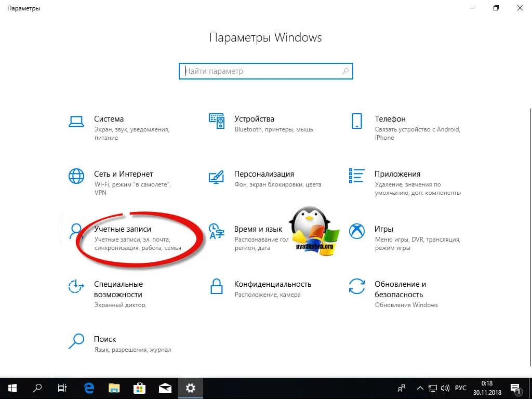Open Microsoft Store from taskbar
This screenshot has width=532, height=399.
tap(139, 388)
